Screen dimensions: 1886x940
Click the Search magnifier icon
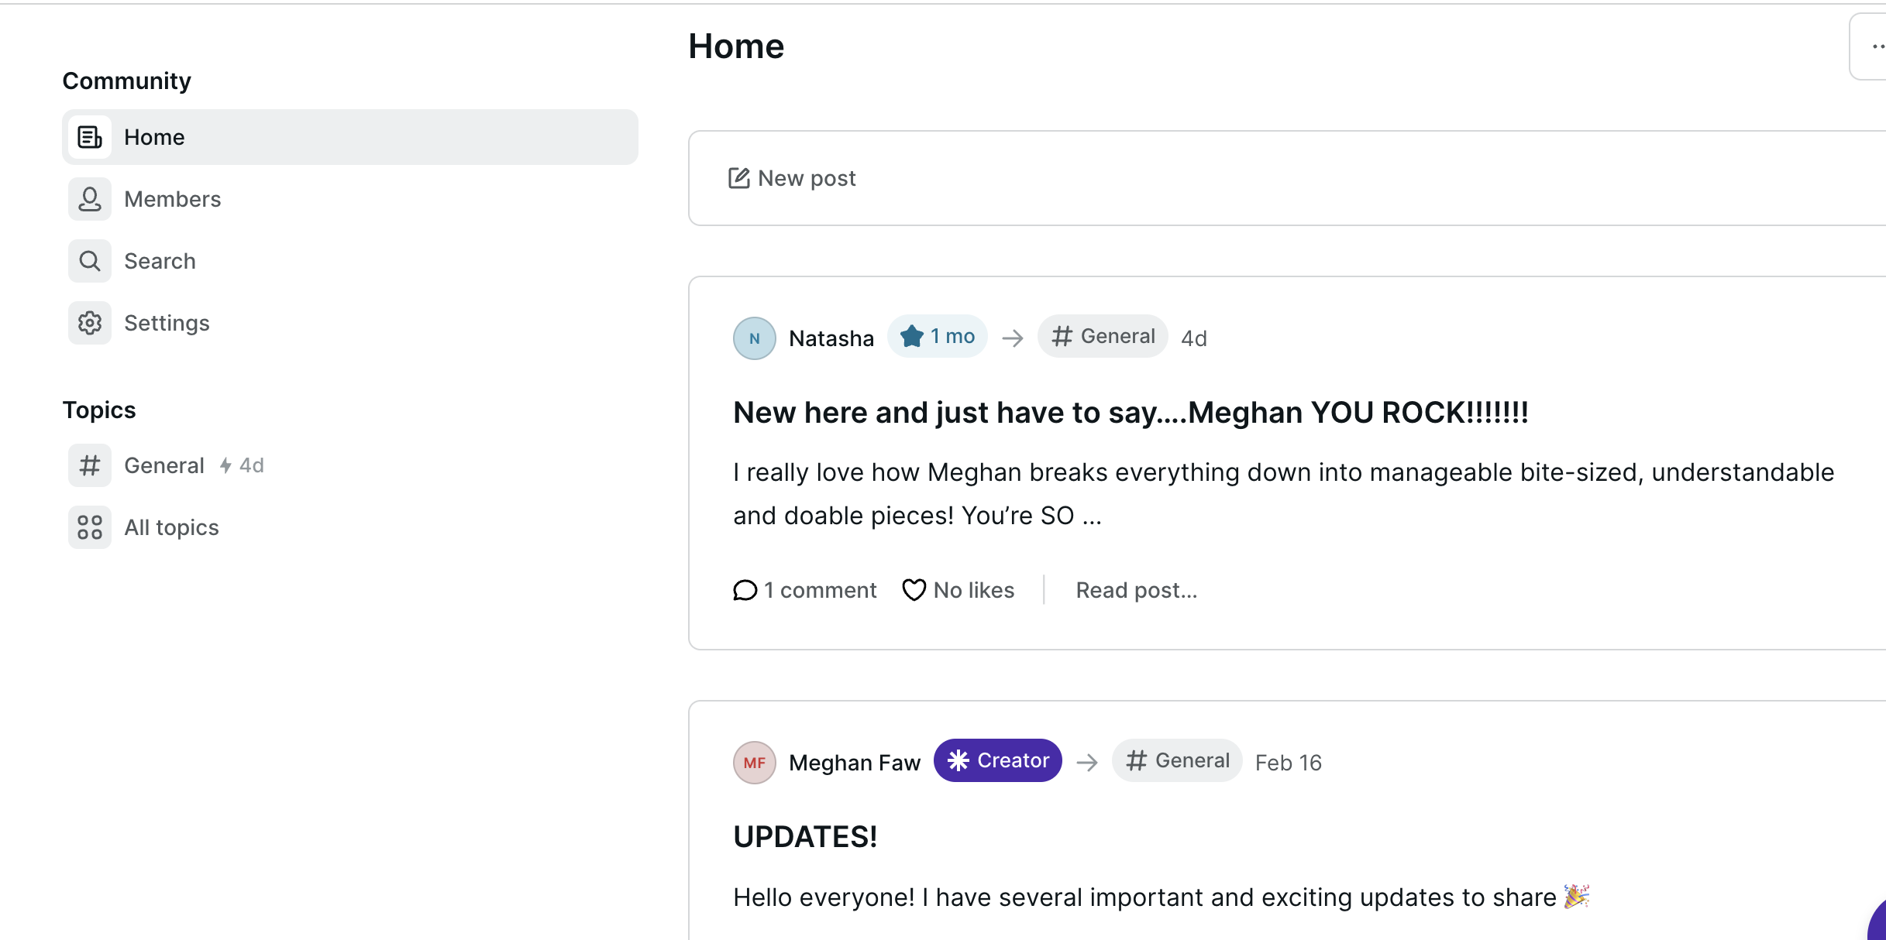tap(90, 261)
